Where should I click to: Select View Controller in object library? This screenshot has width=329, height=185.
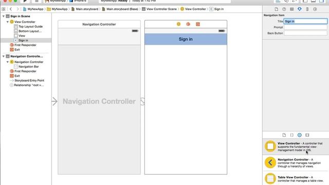pyautogui.click(x=296, y=146)
